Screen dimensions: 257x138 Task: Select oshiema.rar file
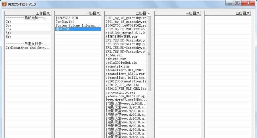126,59
